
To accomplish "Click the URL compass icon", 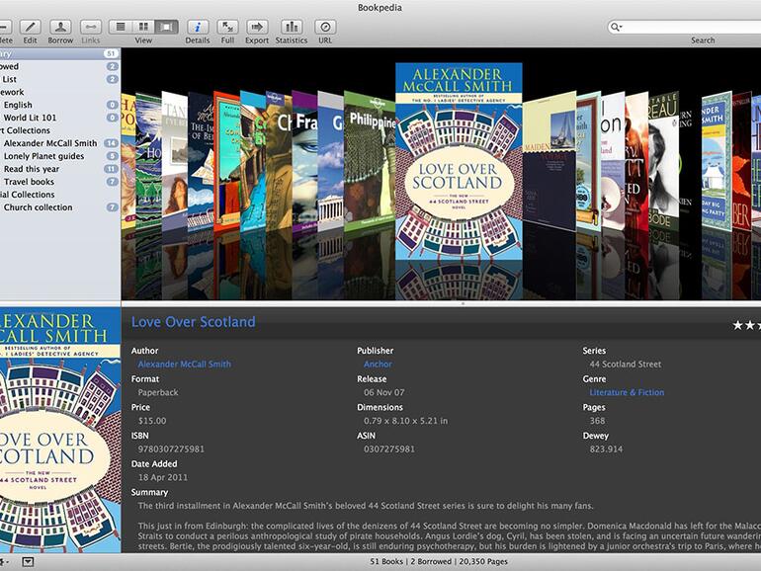I will [x=325, y=27].
